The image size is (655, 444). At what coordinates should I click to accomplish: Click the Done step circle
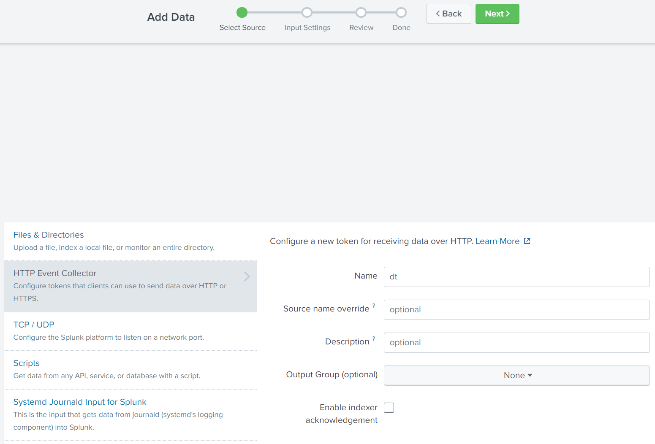pos(401,12)
